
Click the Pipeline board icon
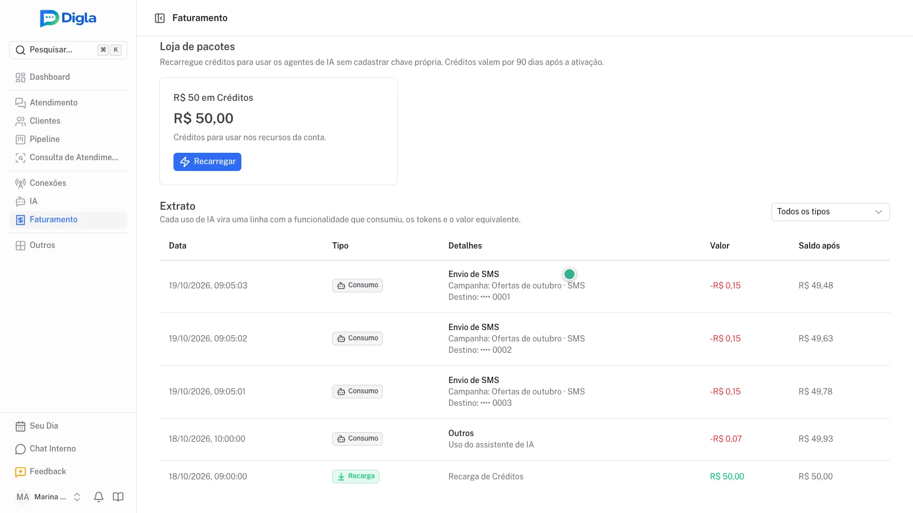[x=21, y=140]
